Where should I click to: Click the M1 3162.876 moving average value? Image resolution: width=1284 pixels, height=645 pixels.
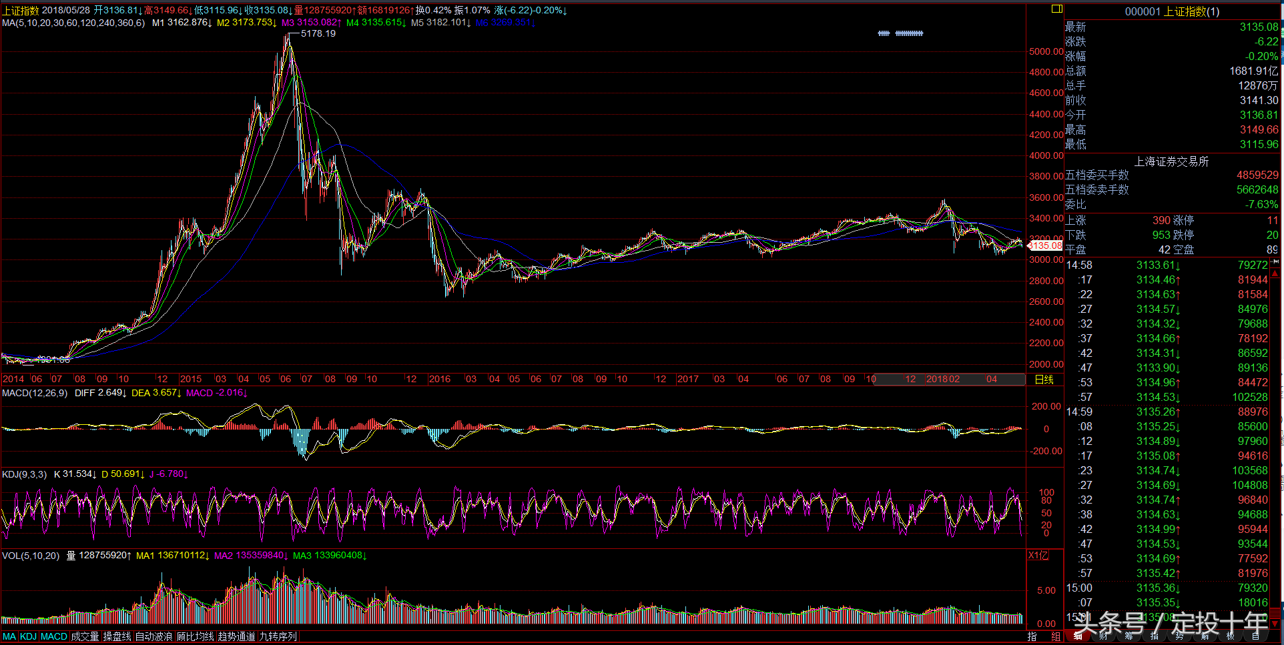[x=182, y=23]
